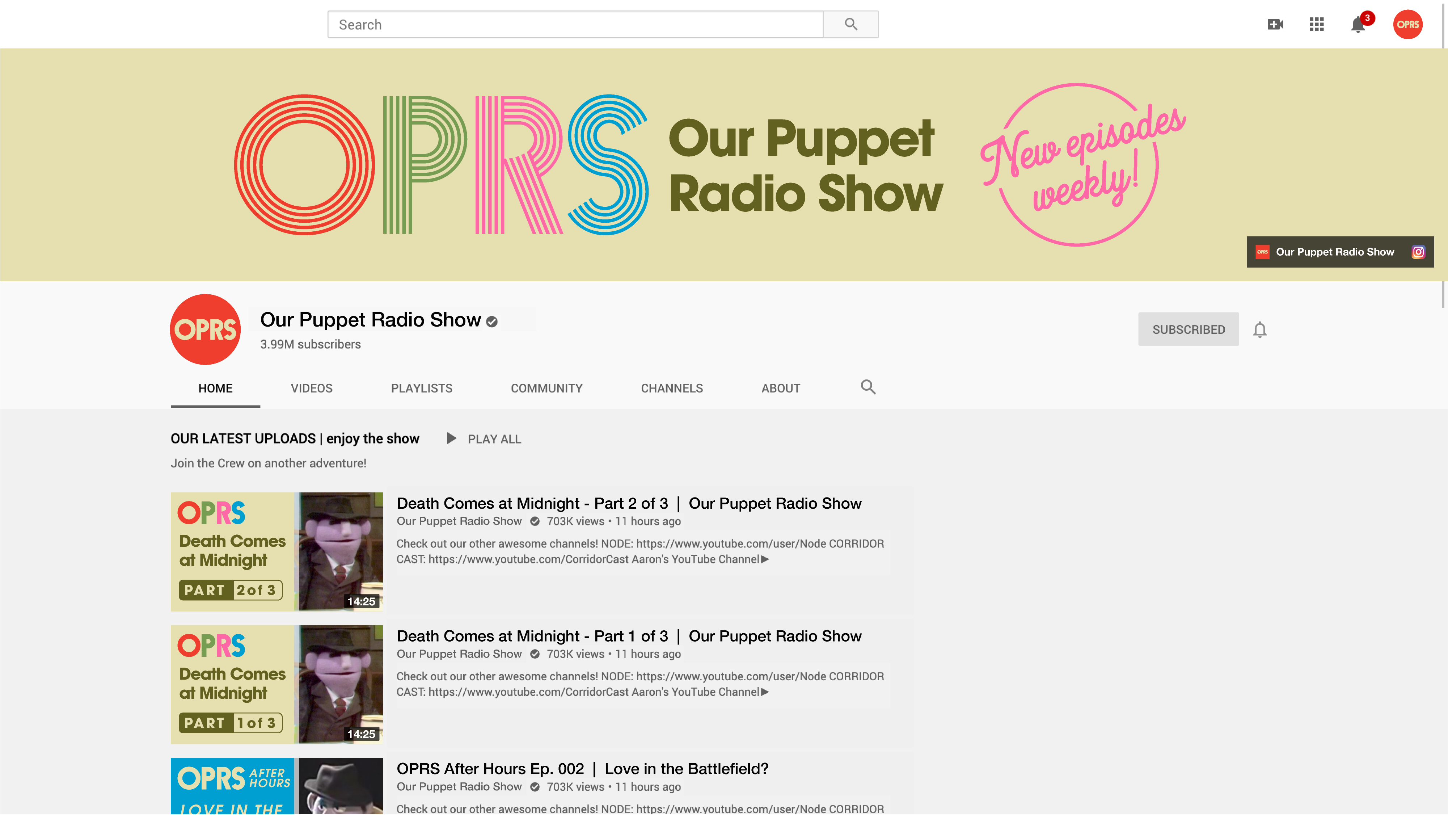1448x815 pixels.
Task: Open notifications bell with badge
Action: [x=1358, y=24]
